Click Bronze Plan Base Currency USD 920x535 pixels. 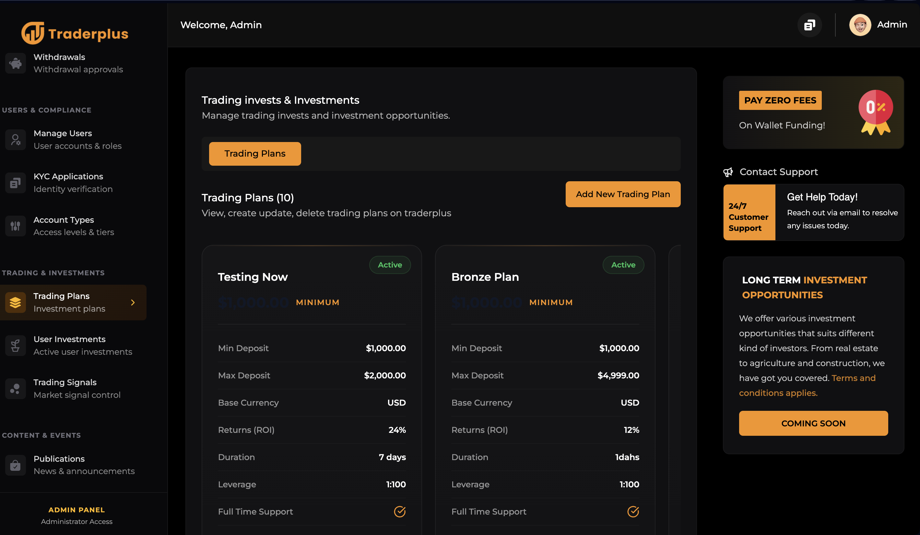(x=630, y=402)
